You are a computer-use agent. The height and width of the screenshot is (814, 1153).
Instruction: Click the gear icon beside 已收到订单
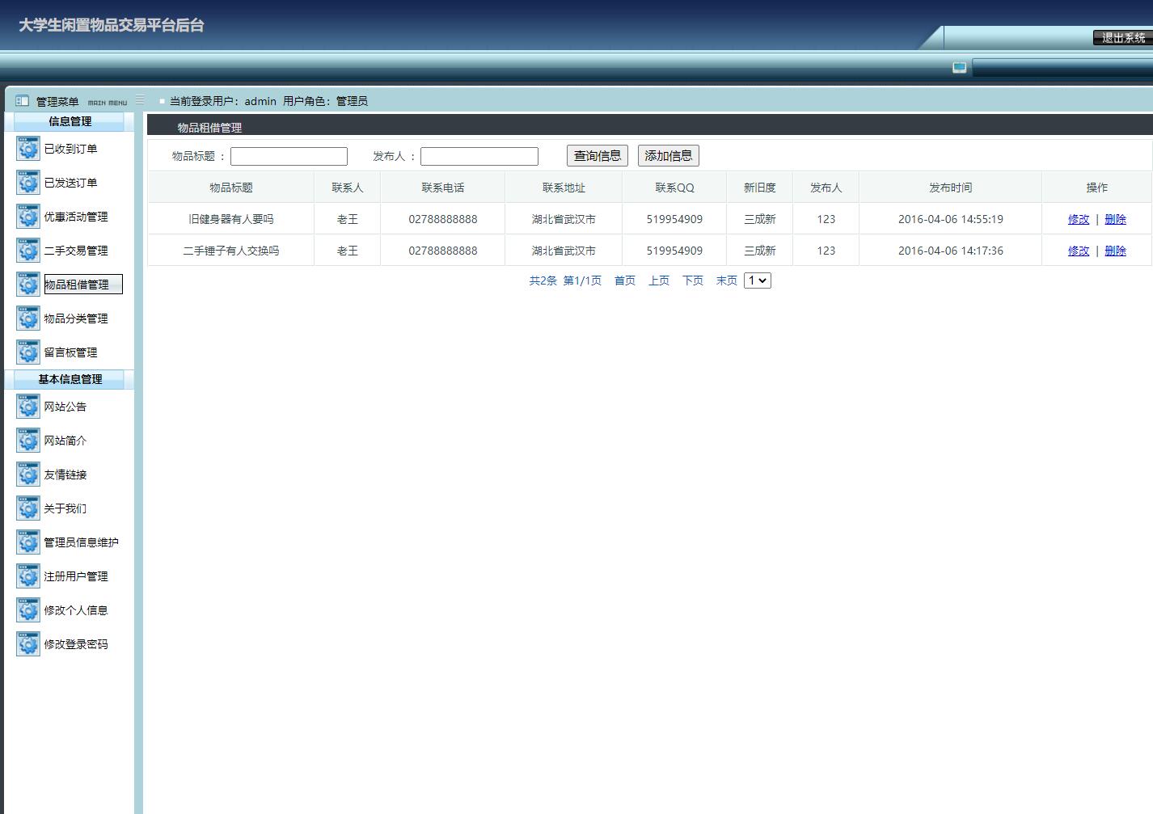pos(27,149)
